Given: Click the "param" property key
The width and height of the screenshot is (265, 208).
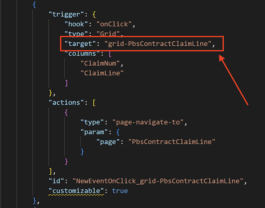Looking at the screenshot, I should (94, 132).
